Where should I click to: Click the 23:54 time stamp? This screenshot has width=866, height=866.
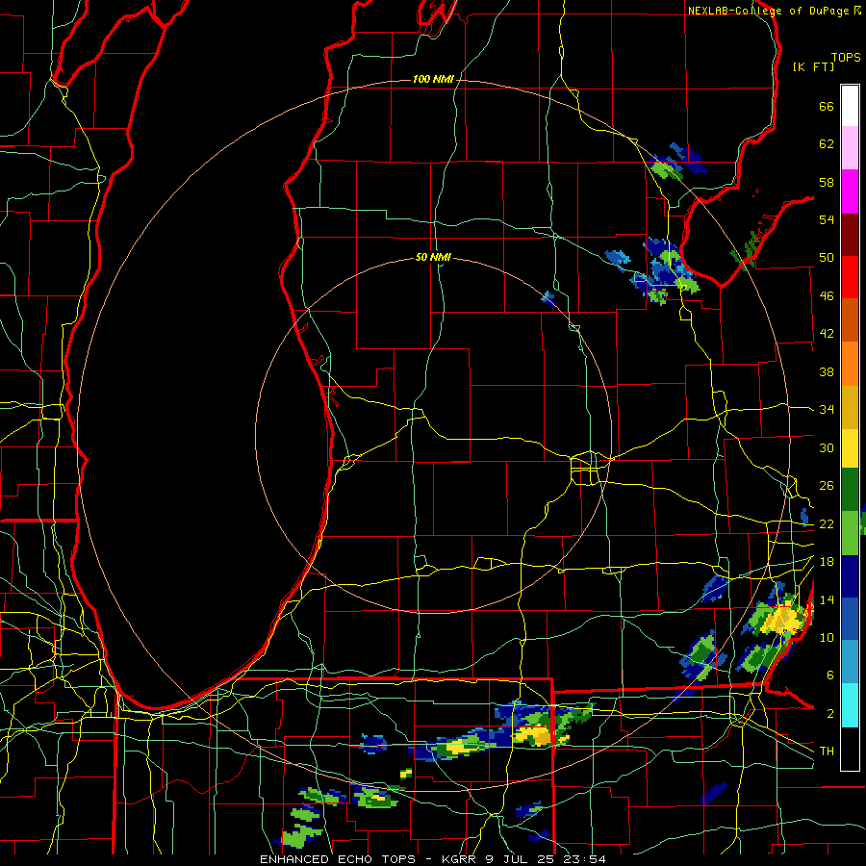click(584, 859)
